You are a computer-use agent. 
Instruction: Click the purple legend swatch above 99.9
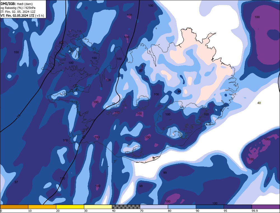coord(266,207)
